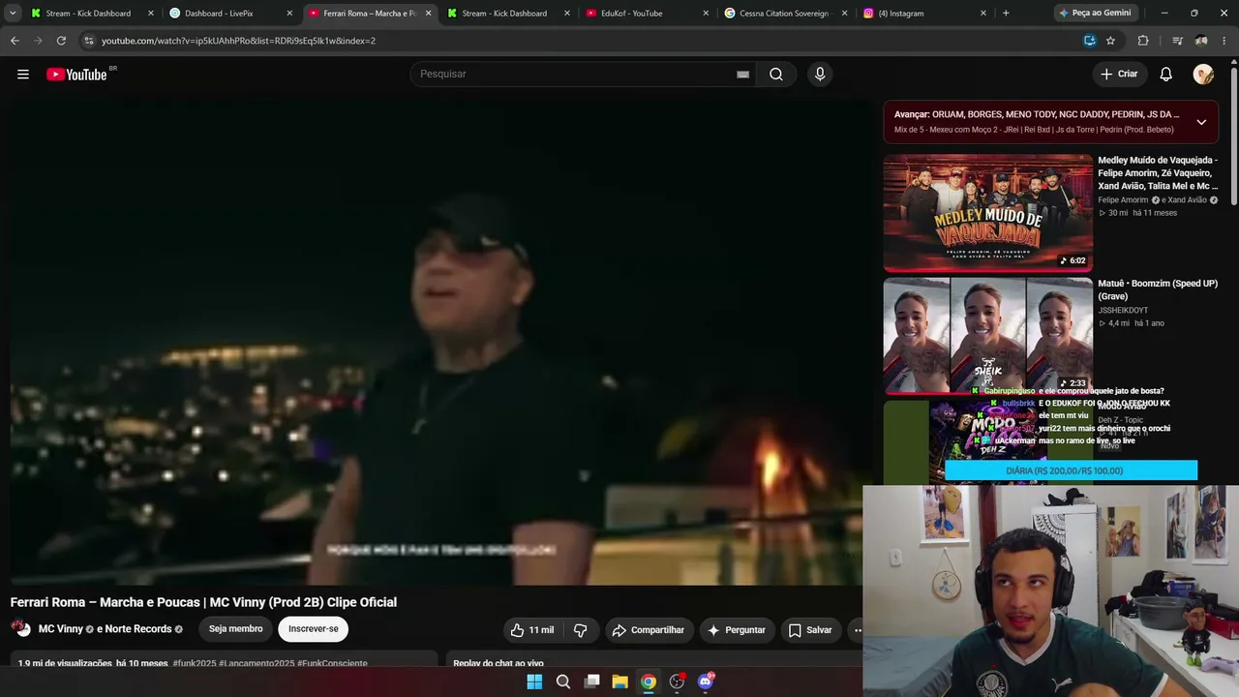Open Task View on the taskbar

point(591,682)
